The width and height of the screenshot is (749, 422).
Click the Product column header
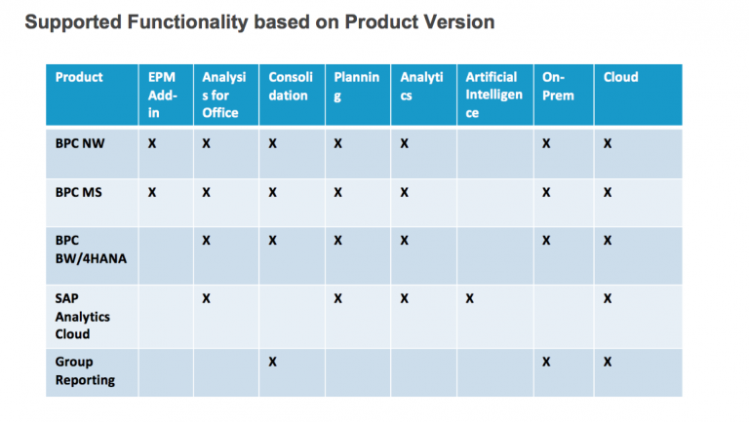pos(79,77)
